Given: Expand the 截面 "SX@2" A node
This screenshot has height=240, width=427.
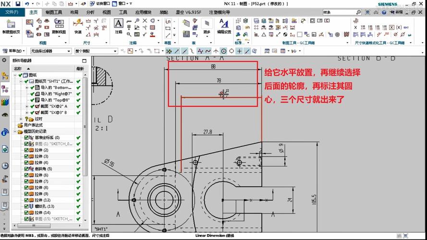Looking at the screenshot, I should pos(27,107).
